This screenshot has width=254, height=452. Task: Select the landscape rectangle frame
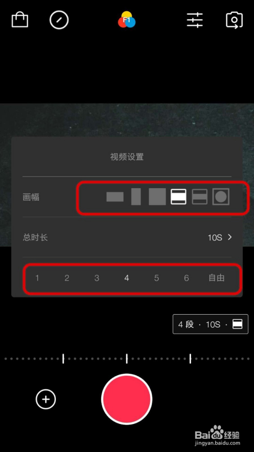115,197
